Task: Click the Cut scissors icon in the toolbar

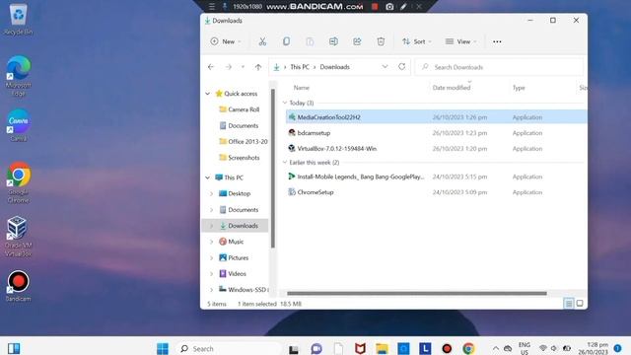Action: coord(262,41)
